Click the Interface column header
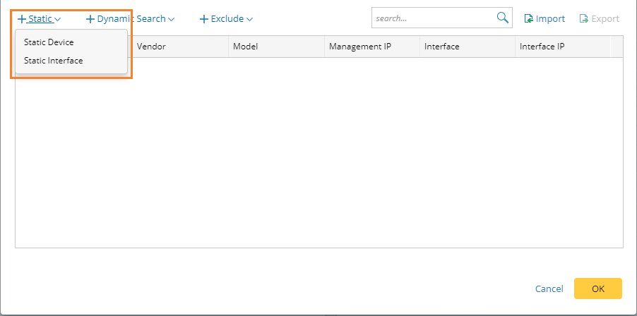The height and width of the screenshot is (316, 637). coord(442,47)
